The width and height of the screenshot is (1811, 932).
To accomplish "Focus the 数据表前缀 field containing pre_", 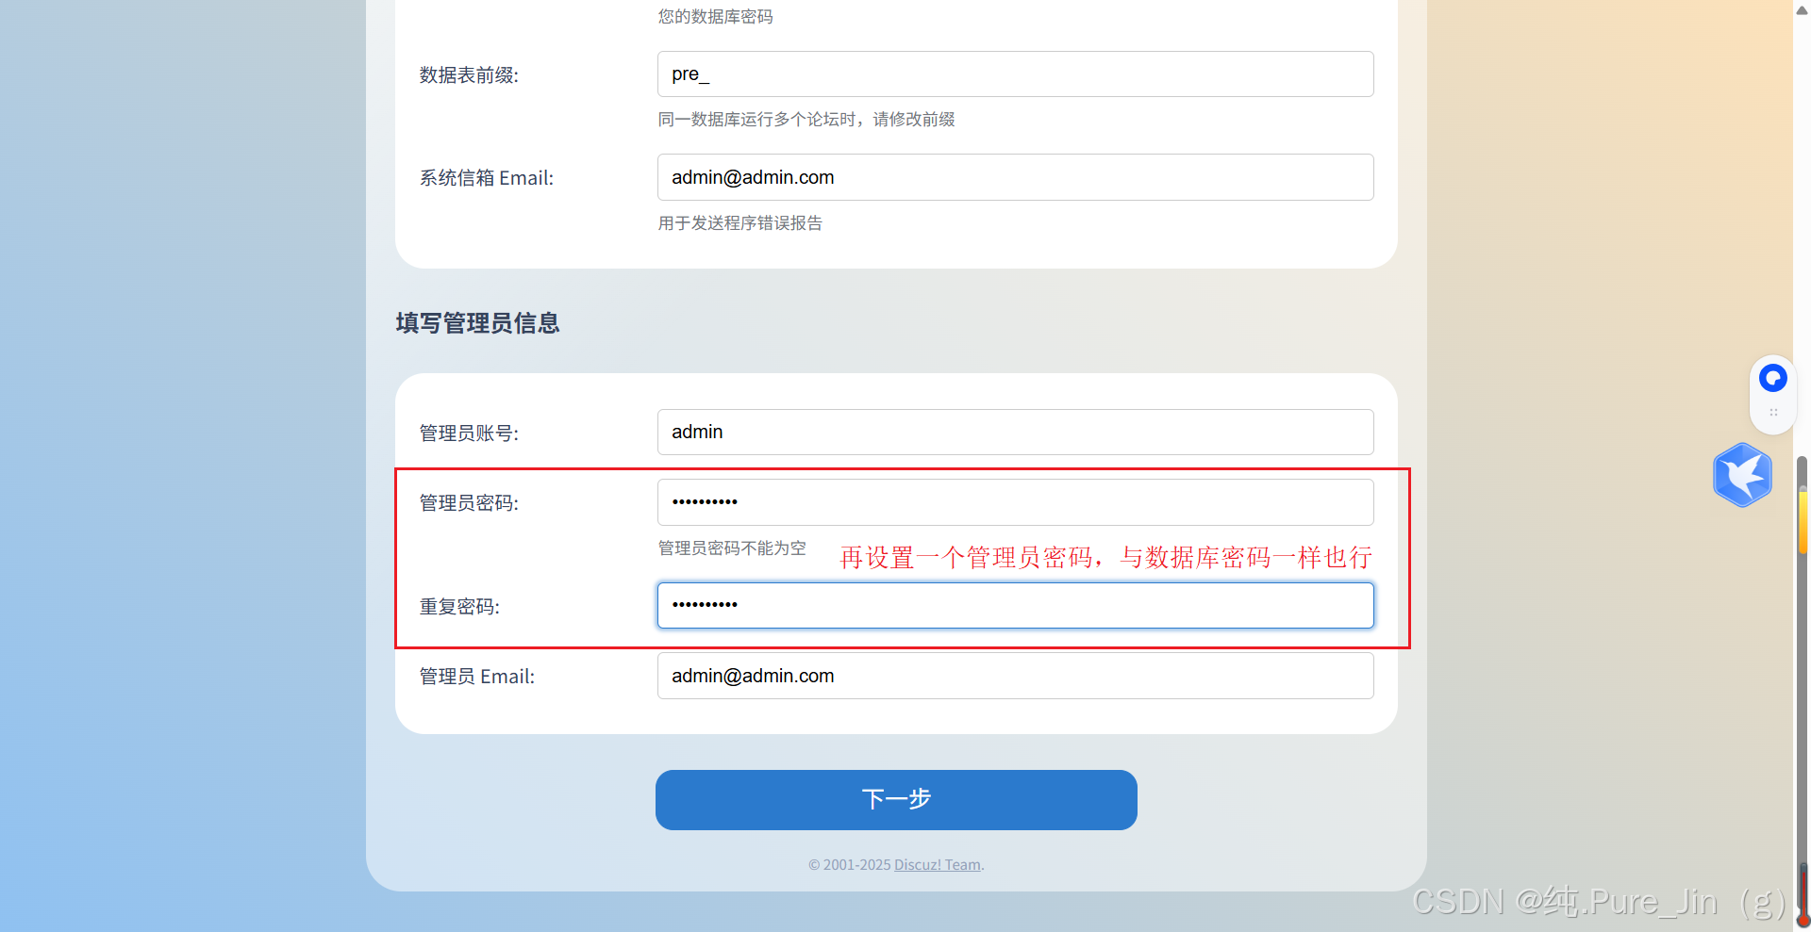I will coord(1015,74).
